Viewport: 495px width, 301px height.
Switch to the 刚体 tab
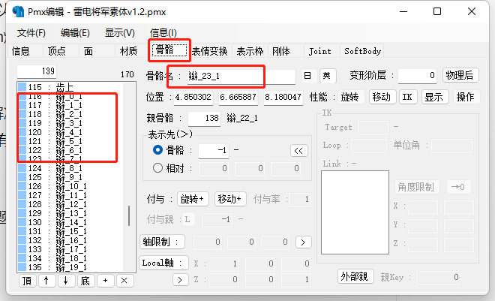[x=281, y=51]
